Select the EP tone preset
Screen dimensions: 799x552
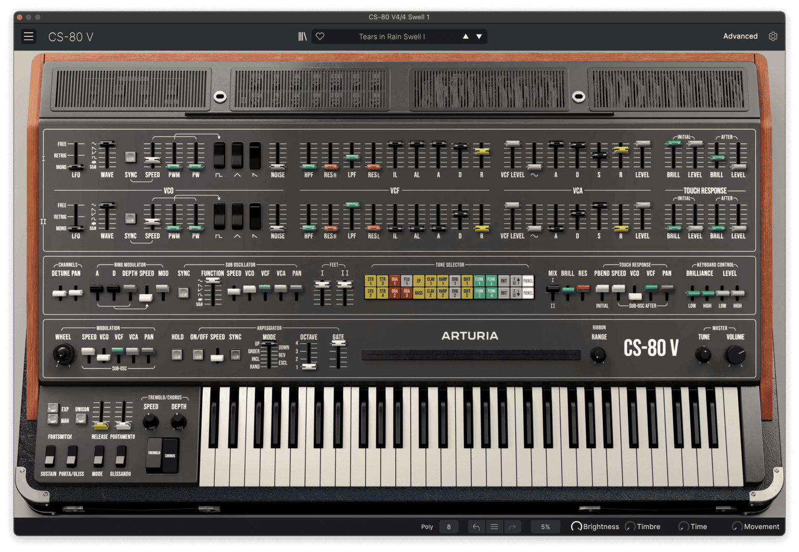(x=418, y=281)
